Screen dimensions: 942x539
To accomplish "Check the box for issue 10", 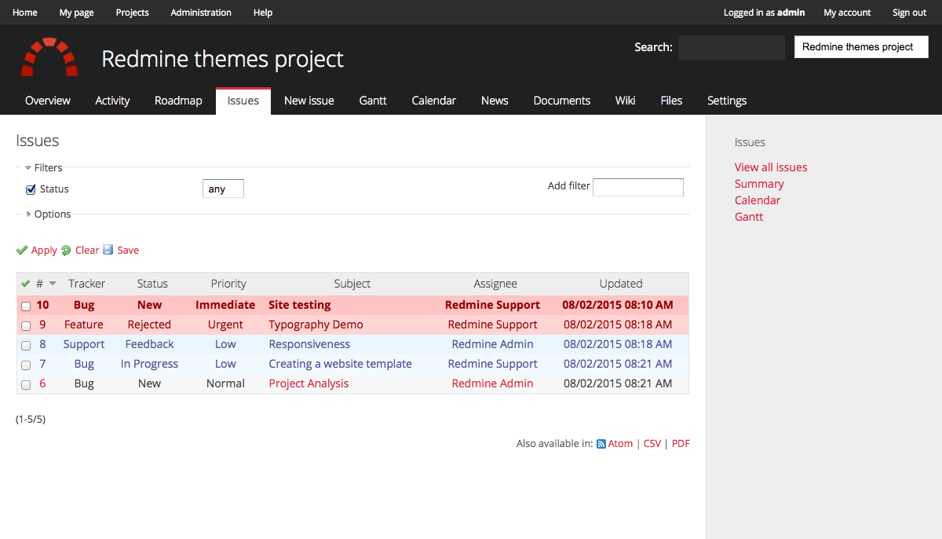I will click(x=26, y=306).
